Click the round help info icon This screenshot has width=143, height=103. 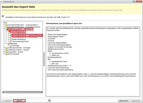pos(3,16)
